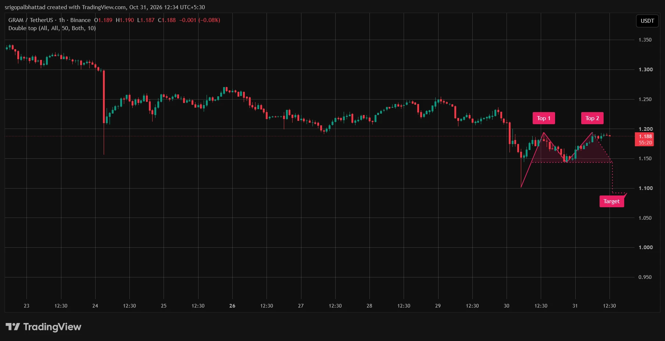Click the 0.950 price axis label
The height and width of the screenshot is (341, 665).
(645, 277)
